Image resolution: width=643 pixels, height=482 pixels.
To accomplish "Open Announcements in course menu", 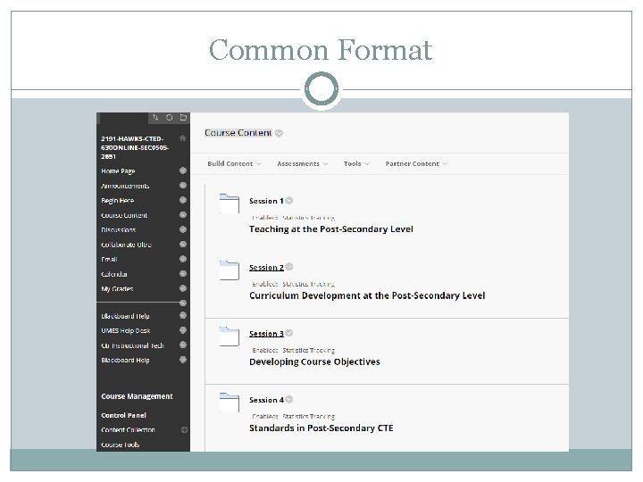I will (125, 186).
